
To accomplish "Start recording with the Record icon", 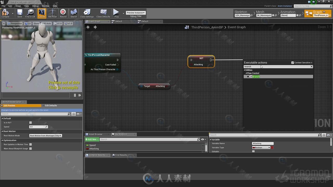I will click(63, 13).
